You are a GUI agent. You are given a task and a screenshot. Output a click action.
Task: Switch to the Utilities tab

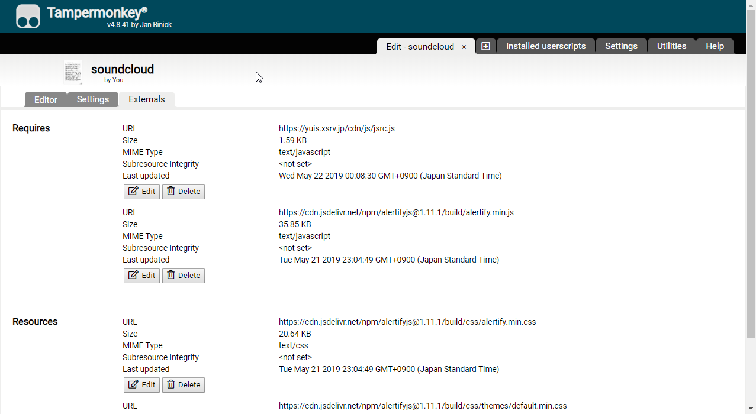[671, 46]
